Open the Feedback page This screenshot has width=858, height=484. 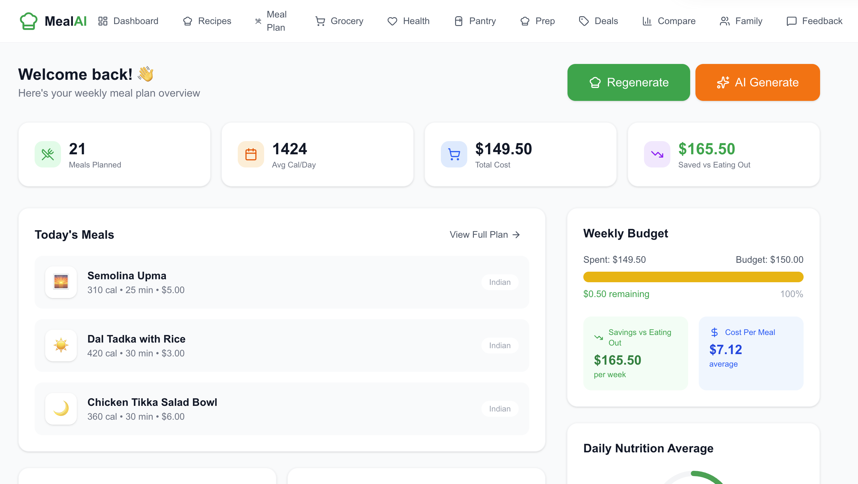[x=814, y=21]
